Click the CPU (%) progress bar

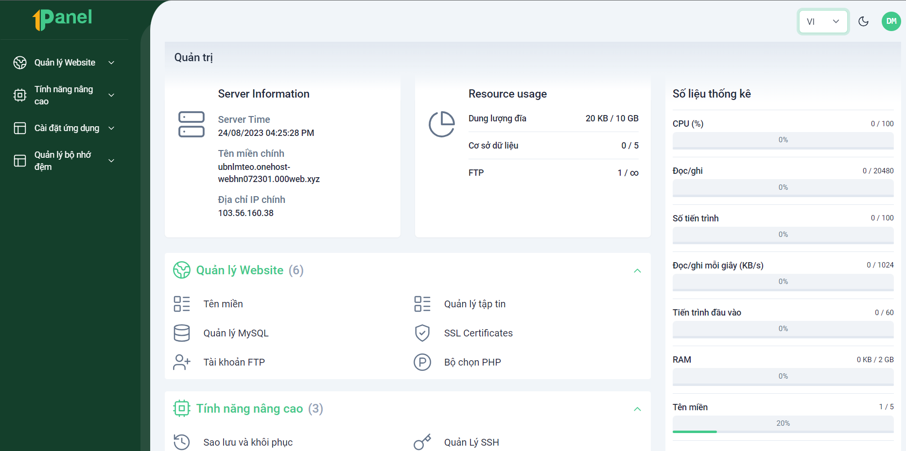tap(783, 141)
